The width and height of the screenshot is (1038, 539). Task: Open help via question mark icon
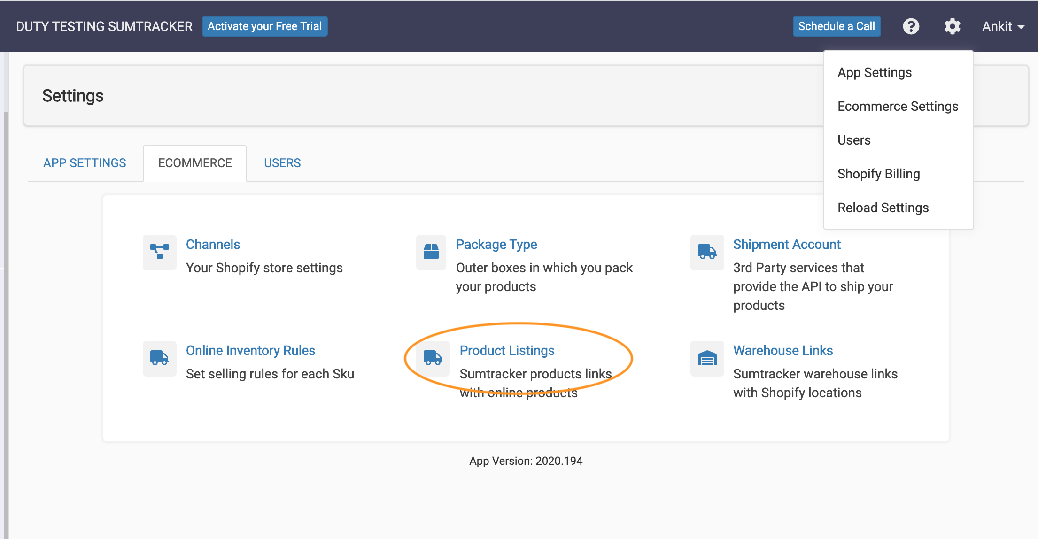coord(911,26)
